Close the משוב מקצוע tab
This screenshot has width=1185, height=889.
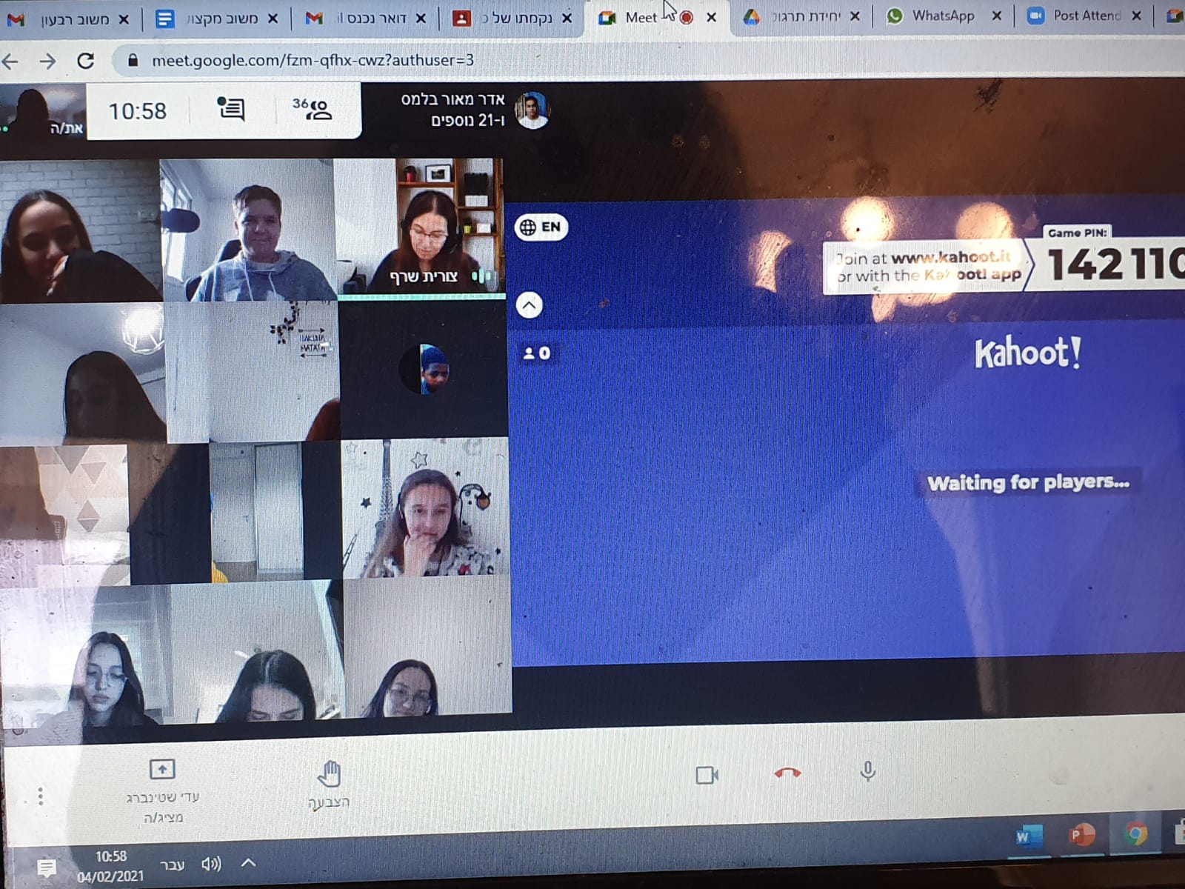273,19
